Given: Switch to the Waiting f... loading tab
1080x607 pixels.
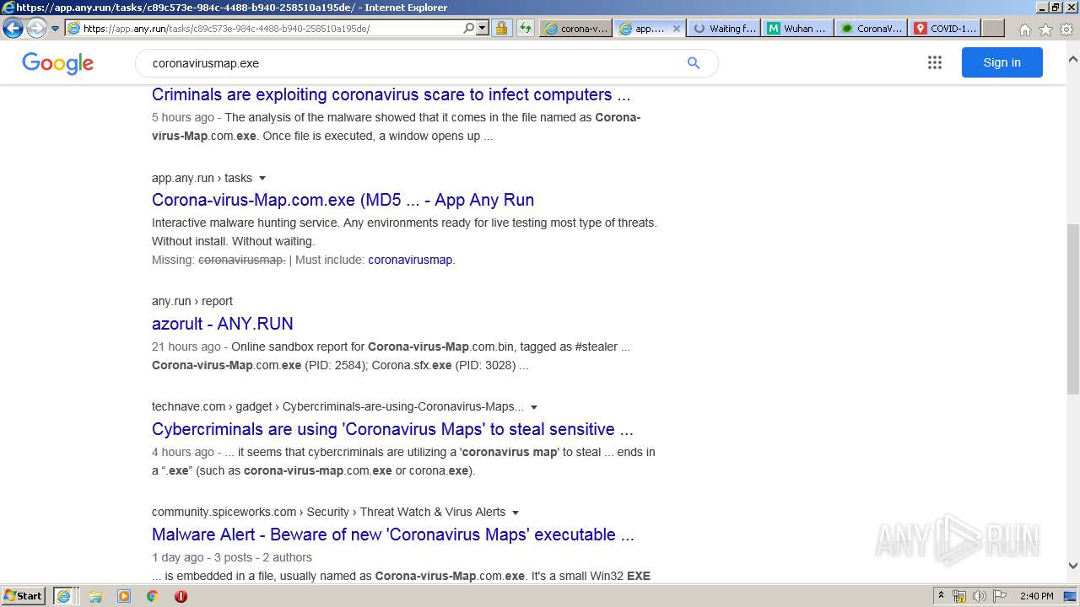Looking at the screenshot, I should pos(724,28).
